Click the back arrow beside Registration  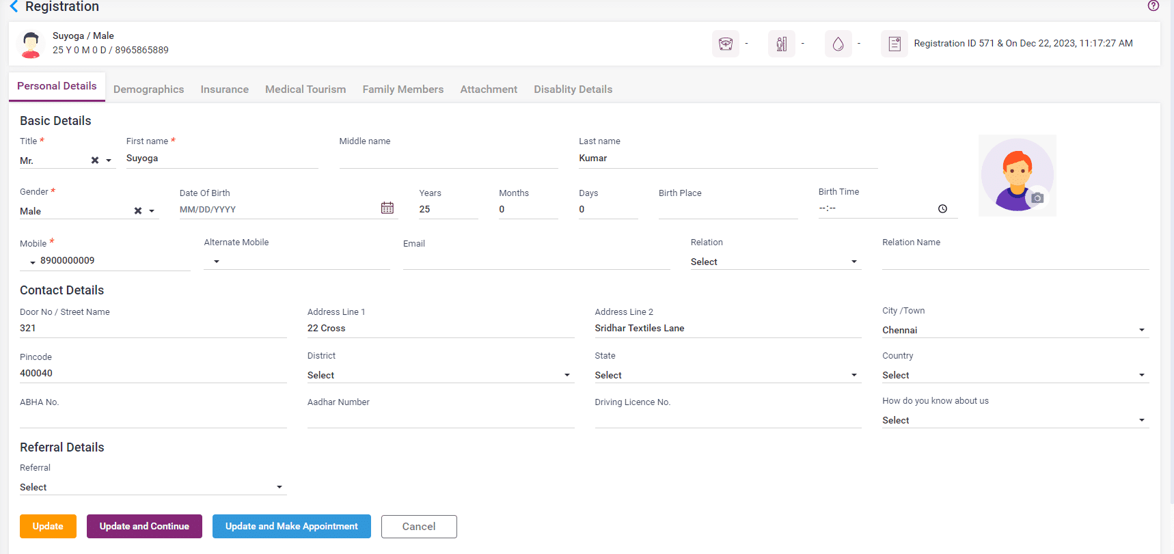pyautogui.click(x=14, y=7)
